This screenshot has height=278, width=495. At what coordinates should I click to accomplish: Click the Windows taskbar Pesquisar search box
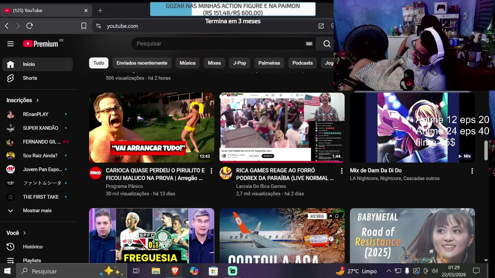[72, 271]
